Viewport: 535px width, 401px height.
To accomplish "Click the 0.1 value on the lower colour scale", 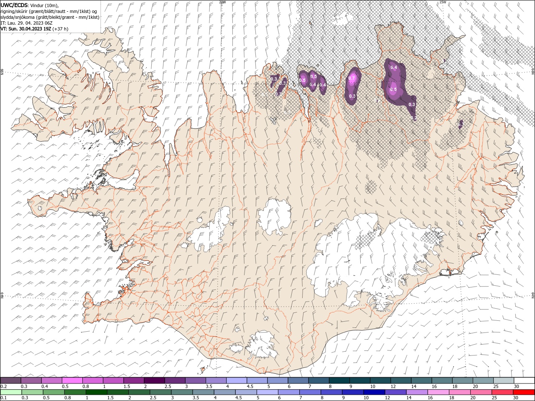I will pos(3,398).
